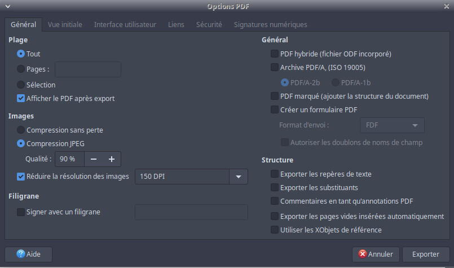Toggle Afficher le PDF après export

(21, 98)
